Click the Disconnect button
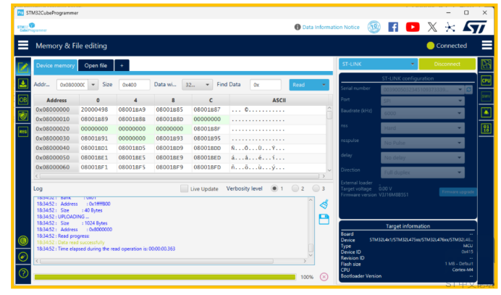The height and width of the screenshot is (295, 501). tap(447, 64)
